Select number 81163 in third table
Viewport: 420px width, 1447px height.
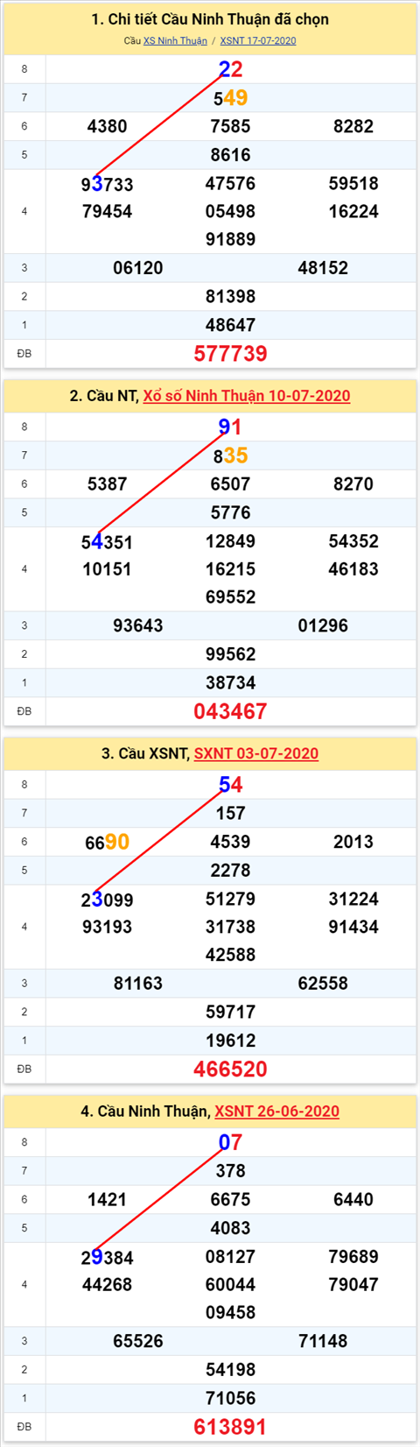(138, 984)
